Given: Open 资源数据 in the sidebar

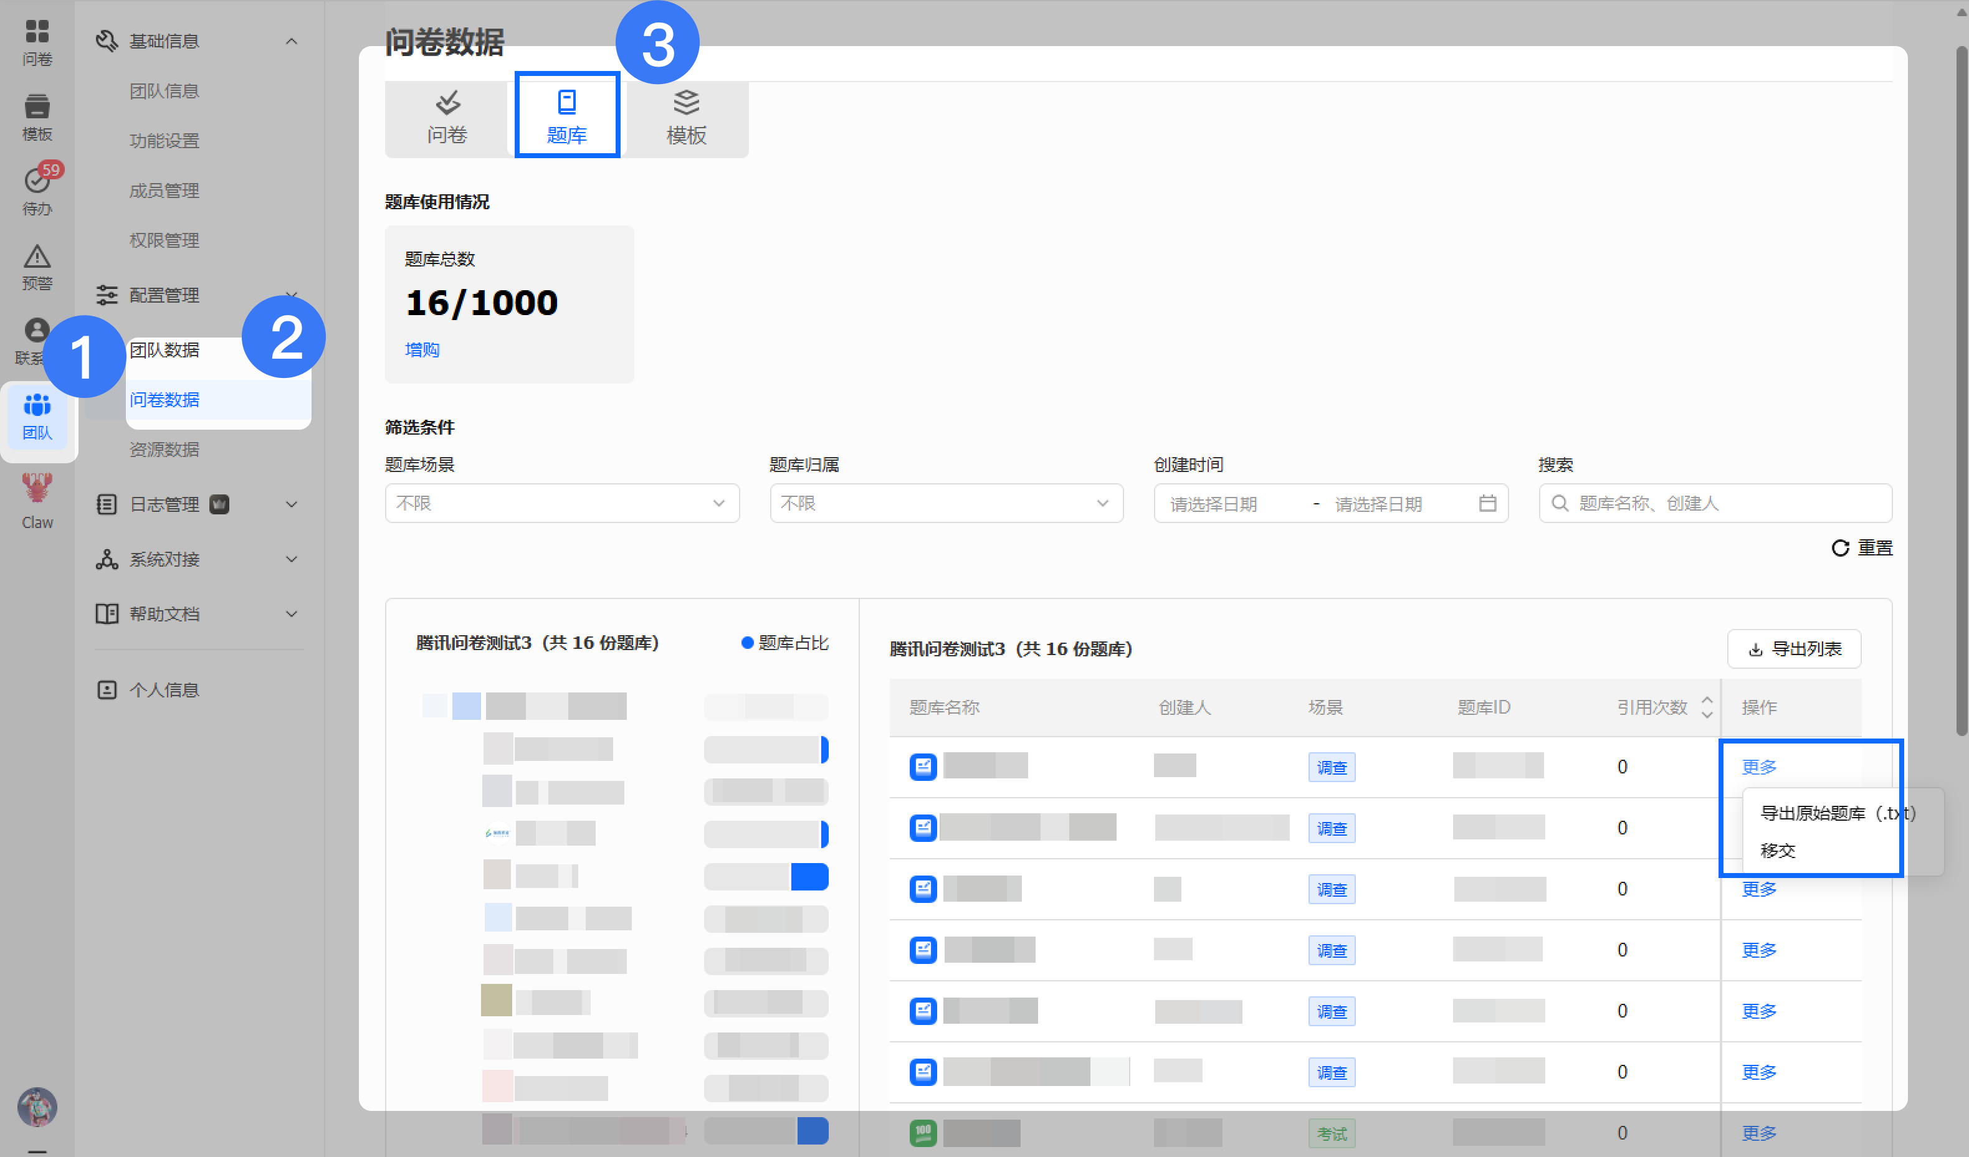Looking at the screenshot, I should [164, 450].
